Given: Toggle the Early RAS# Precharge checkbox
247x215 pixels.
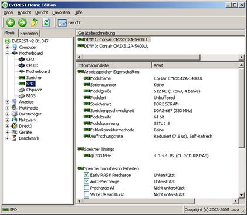Looking at the screenshot, I should (x=86, y=174).
